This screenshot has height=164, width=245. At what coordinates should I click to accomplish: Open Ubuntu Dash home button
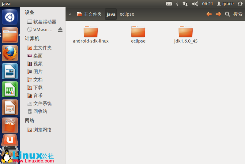[x=10, y=17]
